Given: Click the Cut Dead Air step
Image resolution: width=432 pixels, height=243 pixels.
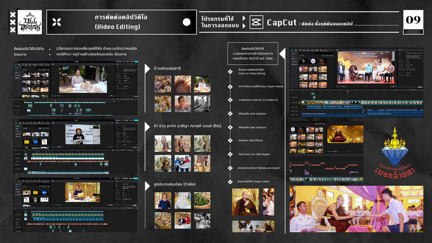Looking at the screenshot, I should tap(258, 100).
